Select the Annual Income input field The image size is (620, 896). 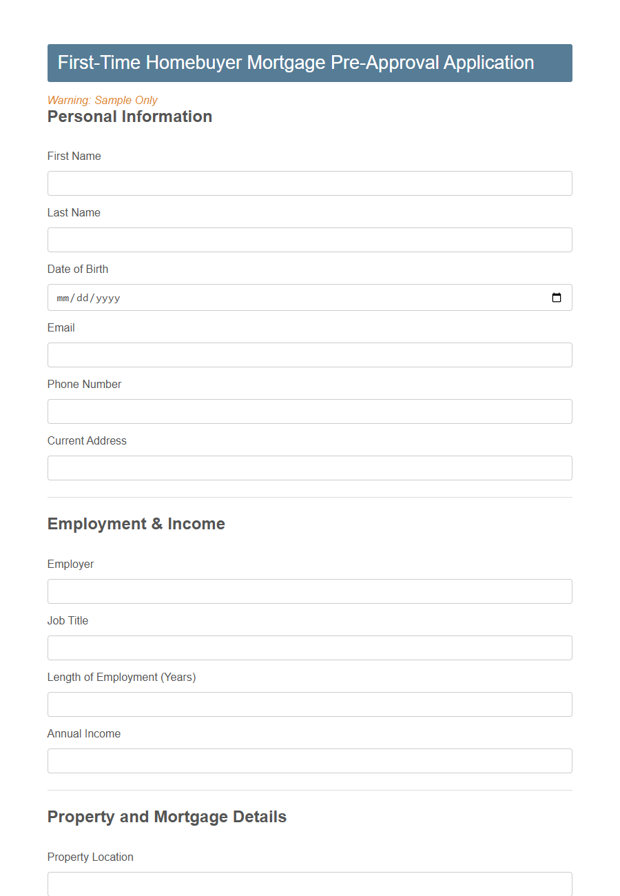tap(309, 760)
